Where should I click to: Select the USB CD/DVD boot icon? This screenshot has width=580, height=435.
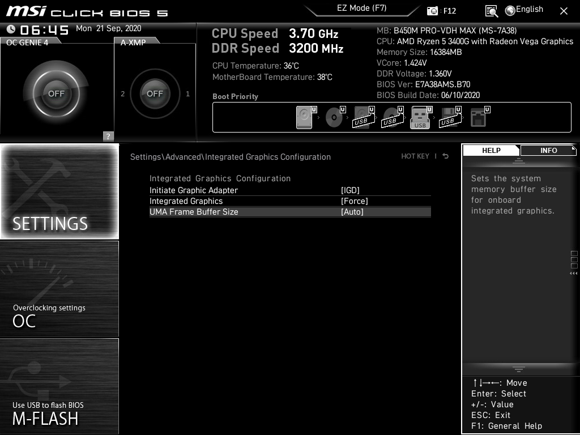coord(393,117)
